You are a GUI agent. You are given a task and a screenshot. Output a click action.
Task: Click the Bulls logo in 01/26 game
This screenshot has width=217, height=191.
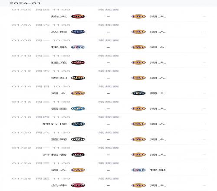click(78, 185)
